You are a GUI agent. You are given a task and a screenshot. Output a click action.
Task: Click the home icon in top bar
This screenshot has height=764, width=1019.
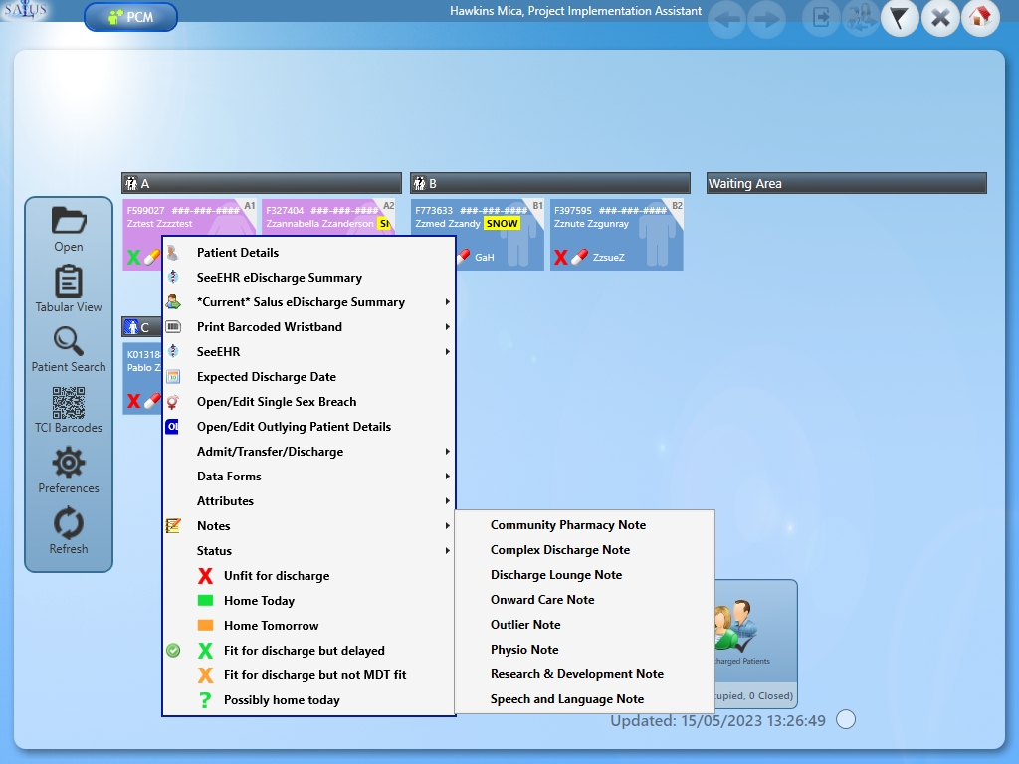click(x=980, y=18)
